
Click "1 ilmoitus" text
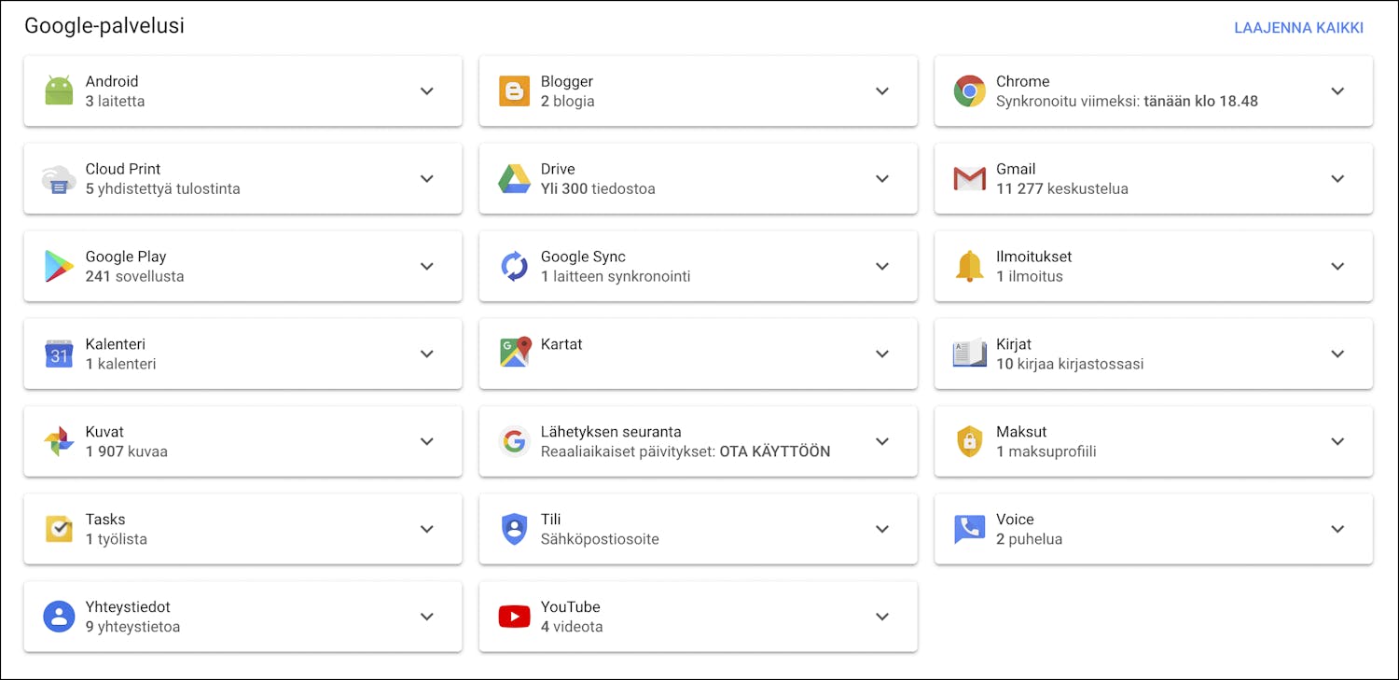[x=1029, y=276]
